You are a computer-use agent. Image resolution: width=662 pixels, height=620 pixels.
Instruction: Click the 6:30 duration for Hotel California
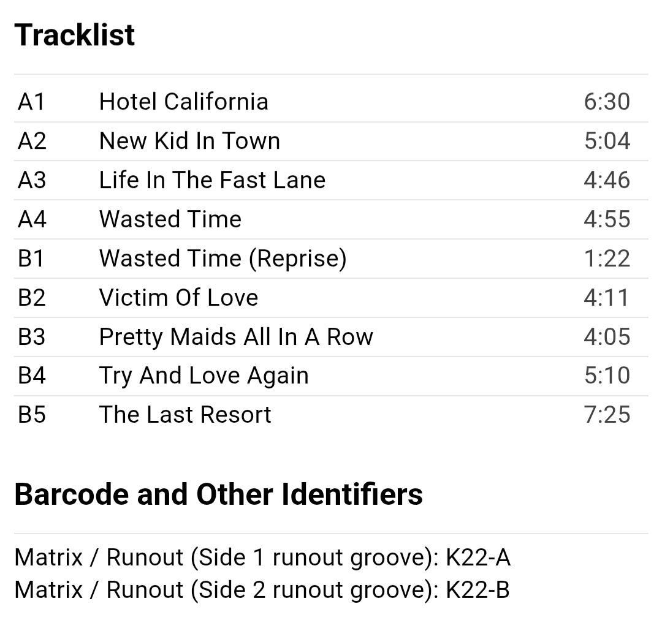pos(606,102)
